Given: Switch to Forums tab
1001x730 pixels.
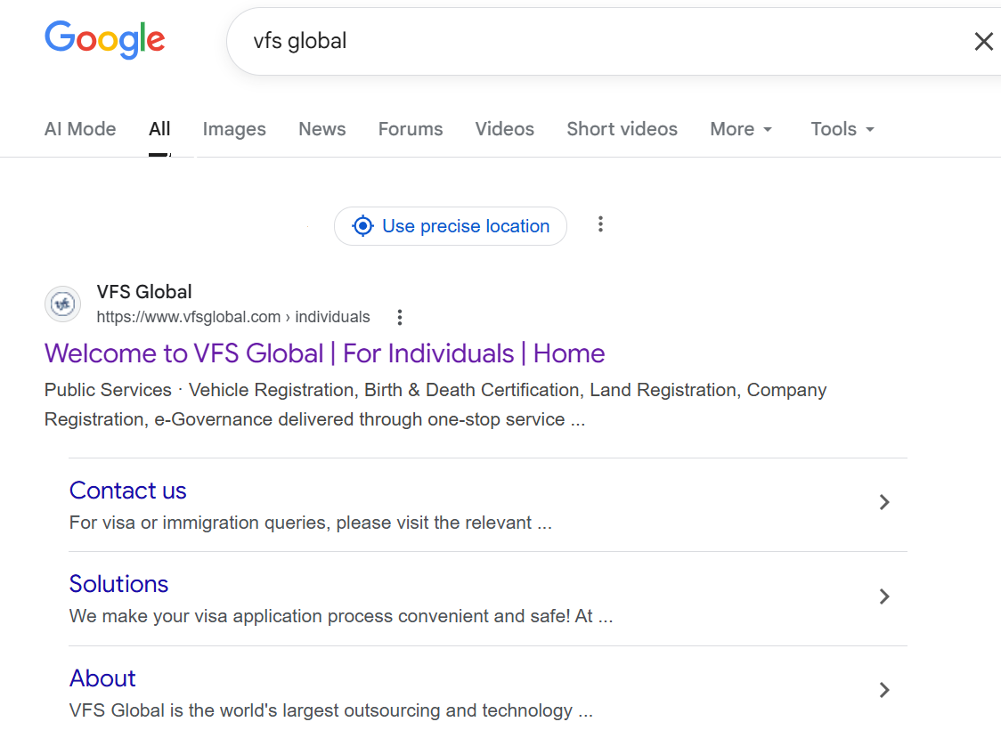Looking at the screenshot, I should [411, 129].
